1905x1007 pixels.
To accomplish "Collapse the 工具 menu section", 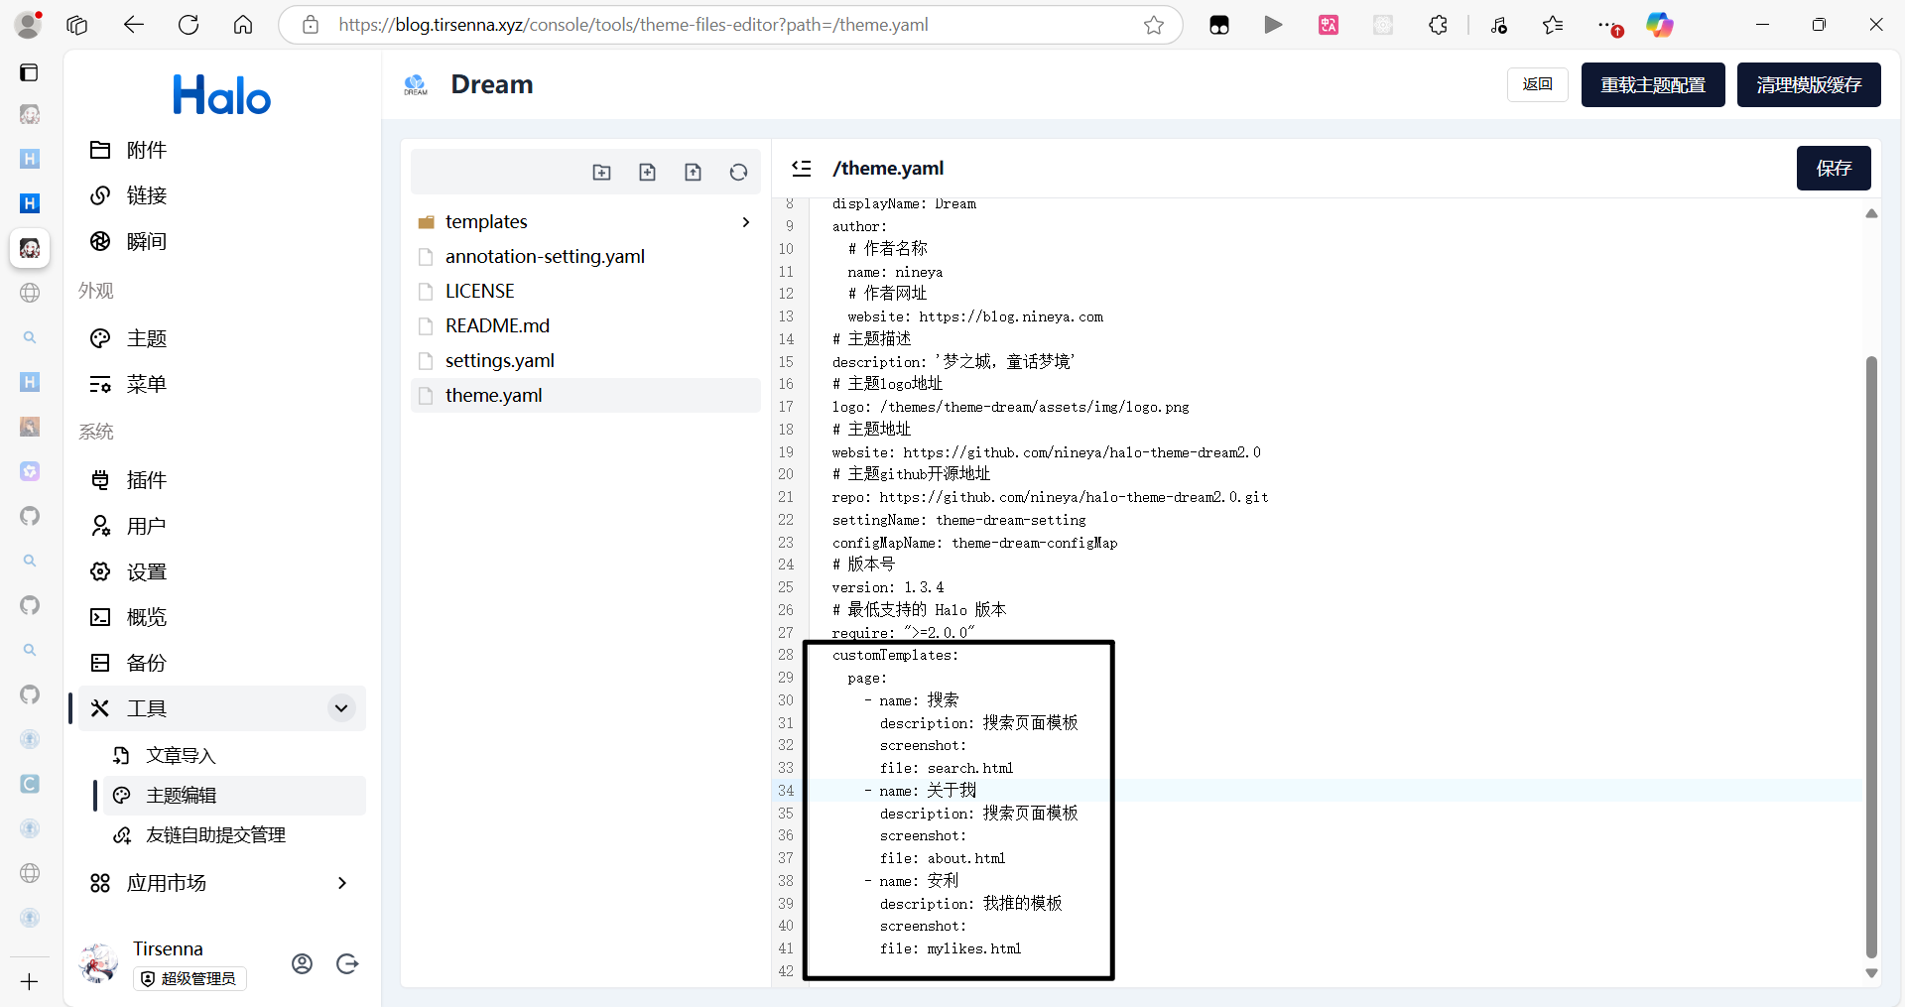I will coord(340,708).
